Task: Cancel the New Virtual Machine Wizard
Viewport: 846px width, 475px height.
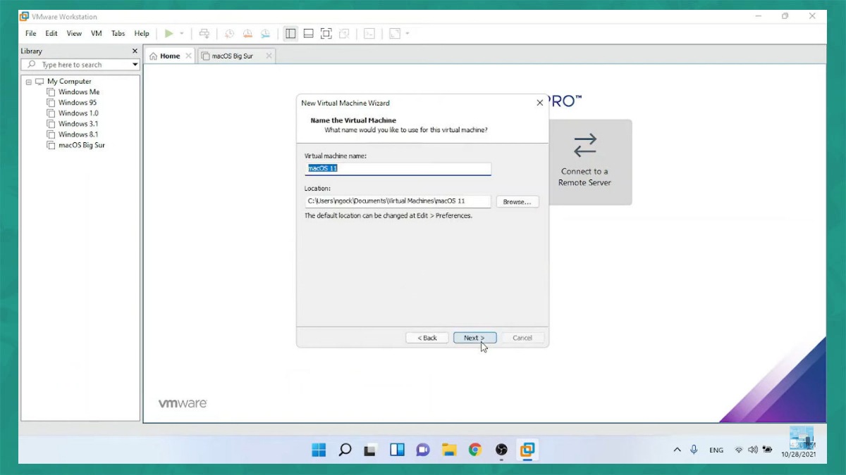Action: point(522,338)
